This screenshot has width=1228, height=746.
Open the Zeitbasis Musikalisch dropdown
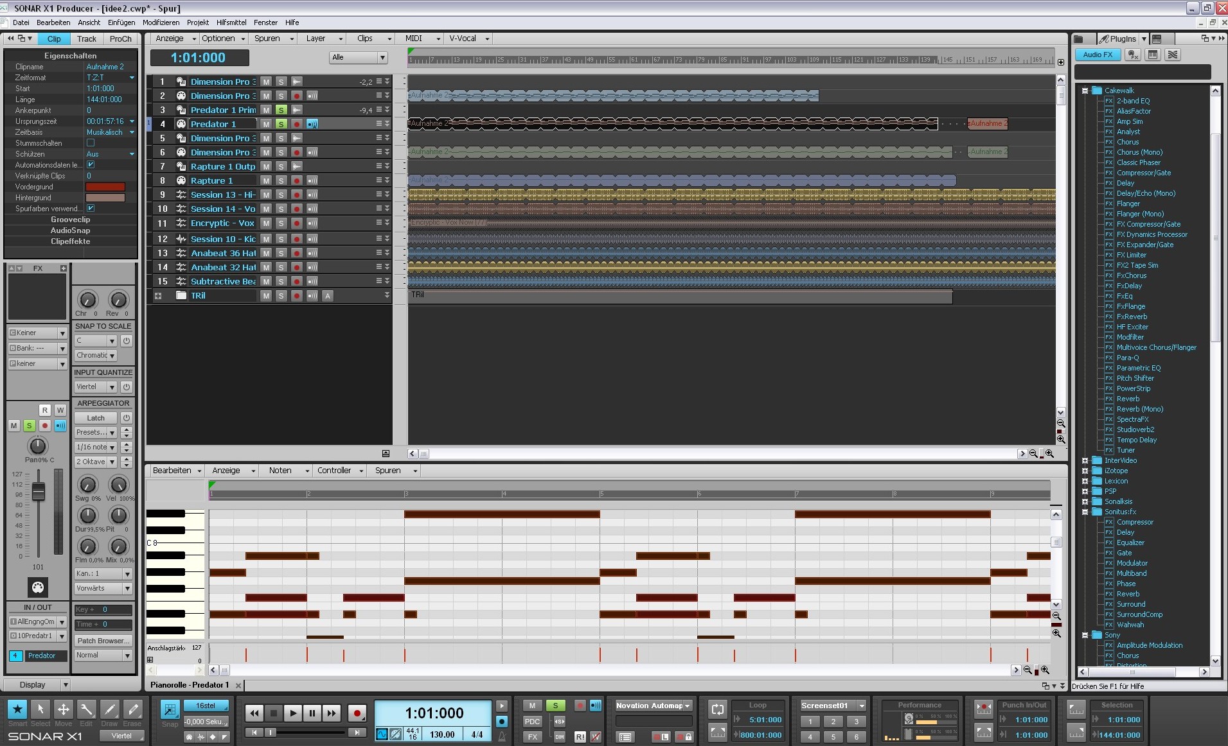[132, 132]
